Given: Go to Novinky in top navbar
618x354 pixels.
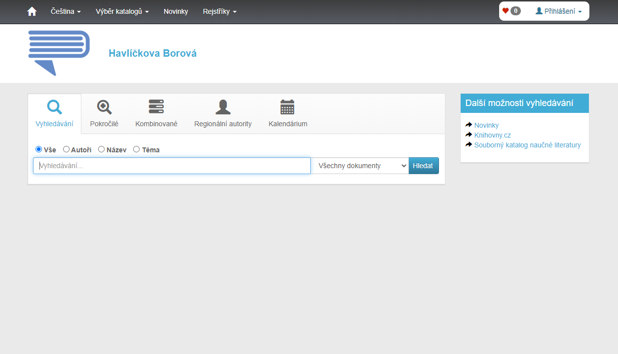Looking at the screenshot, I should (176, 11).
